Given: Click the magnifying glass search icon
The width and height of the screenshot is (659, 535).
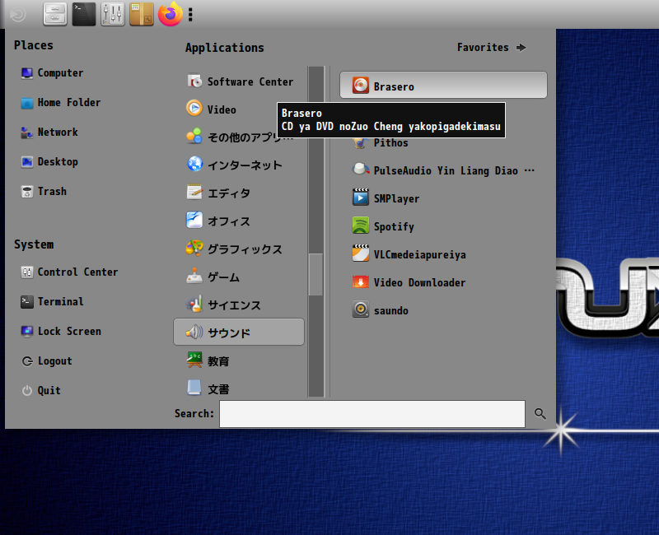Looking at the screenshot, I should coord(540,414).
